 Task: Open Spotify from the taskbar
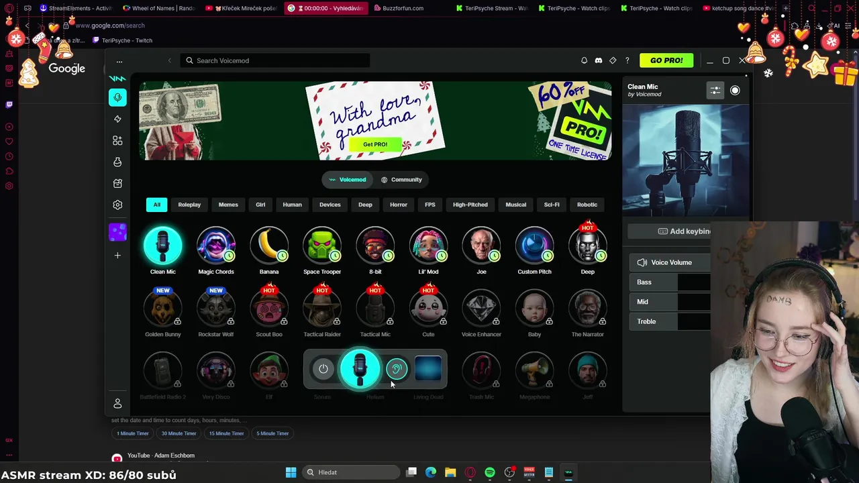(x=490, y=472)
